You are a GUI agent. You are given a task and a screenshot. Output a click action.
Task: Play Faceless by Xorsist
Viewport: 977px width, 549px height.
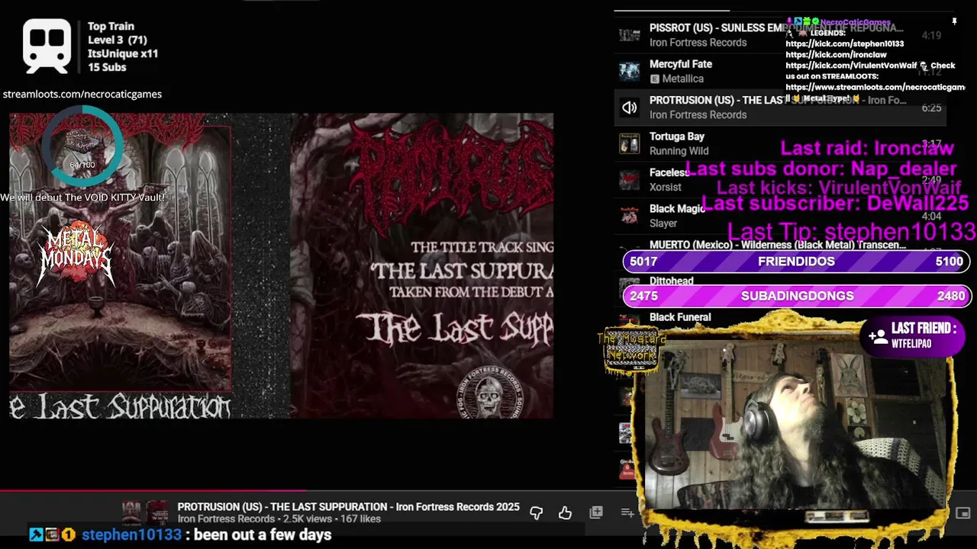coord(780,179)
